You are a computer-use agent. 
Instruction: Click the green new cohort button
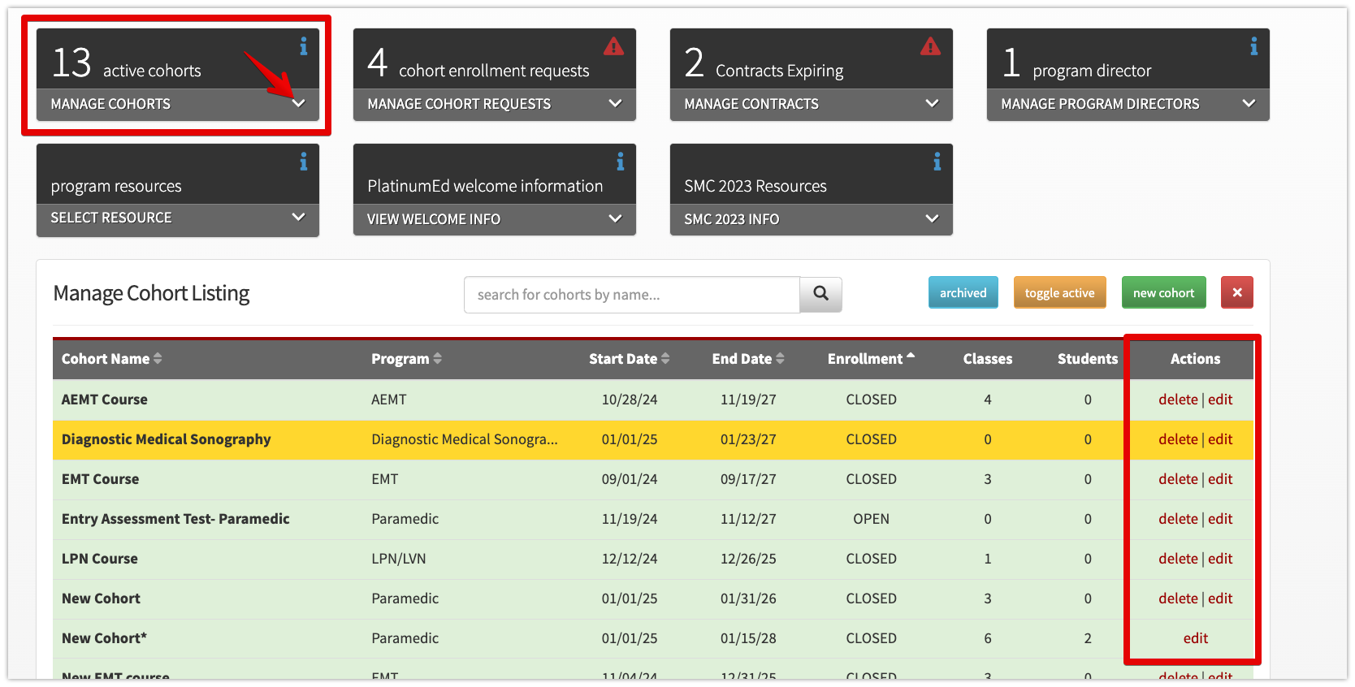(x=1163, y=293)
